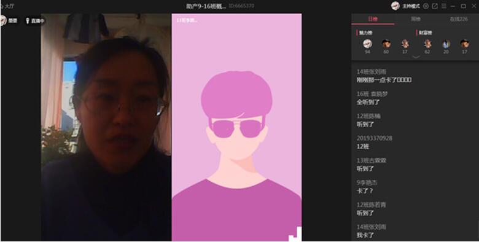Maximize the live room window
This screenshot has width=479, height=242.
pyautogui.click(x=463, y=6)
